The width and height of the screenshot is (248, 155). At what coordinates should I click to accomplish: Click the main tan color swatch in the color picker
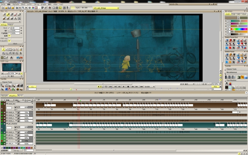click(231, 18)
